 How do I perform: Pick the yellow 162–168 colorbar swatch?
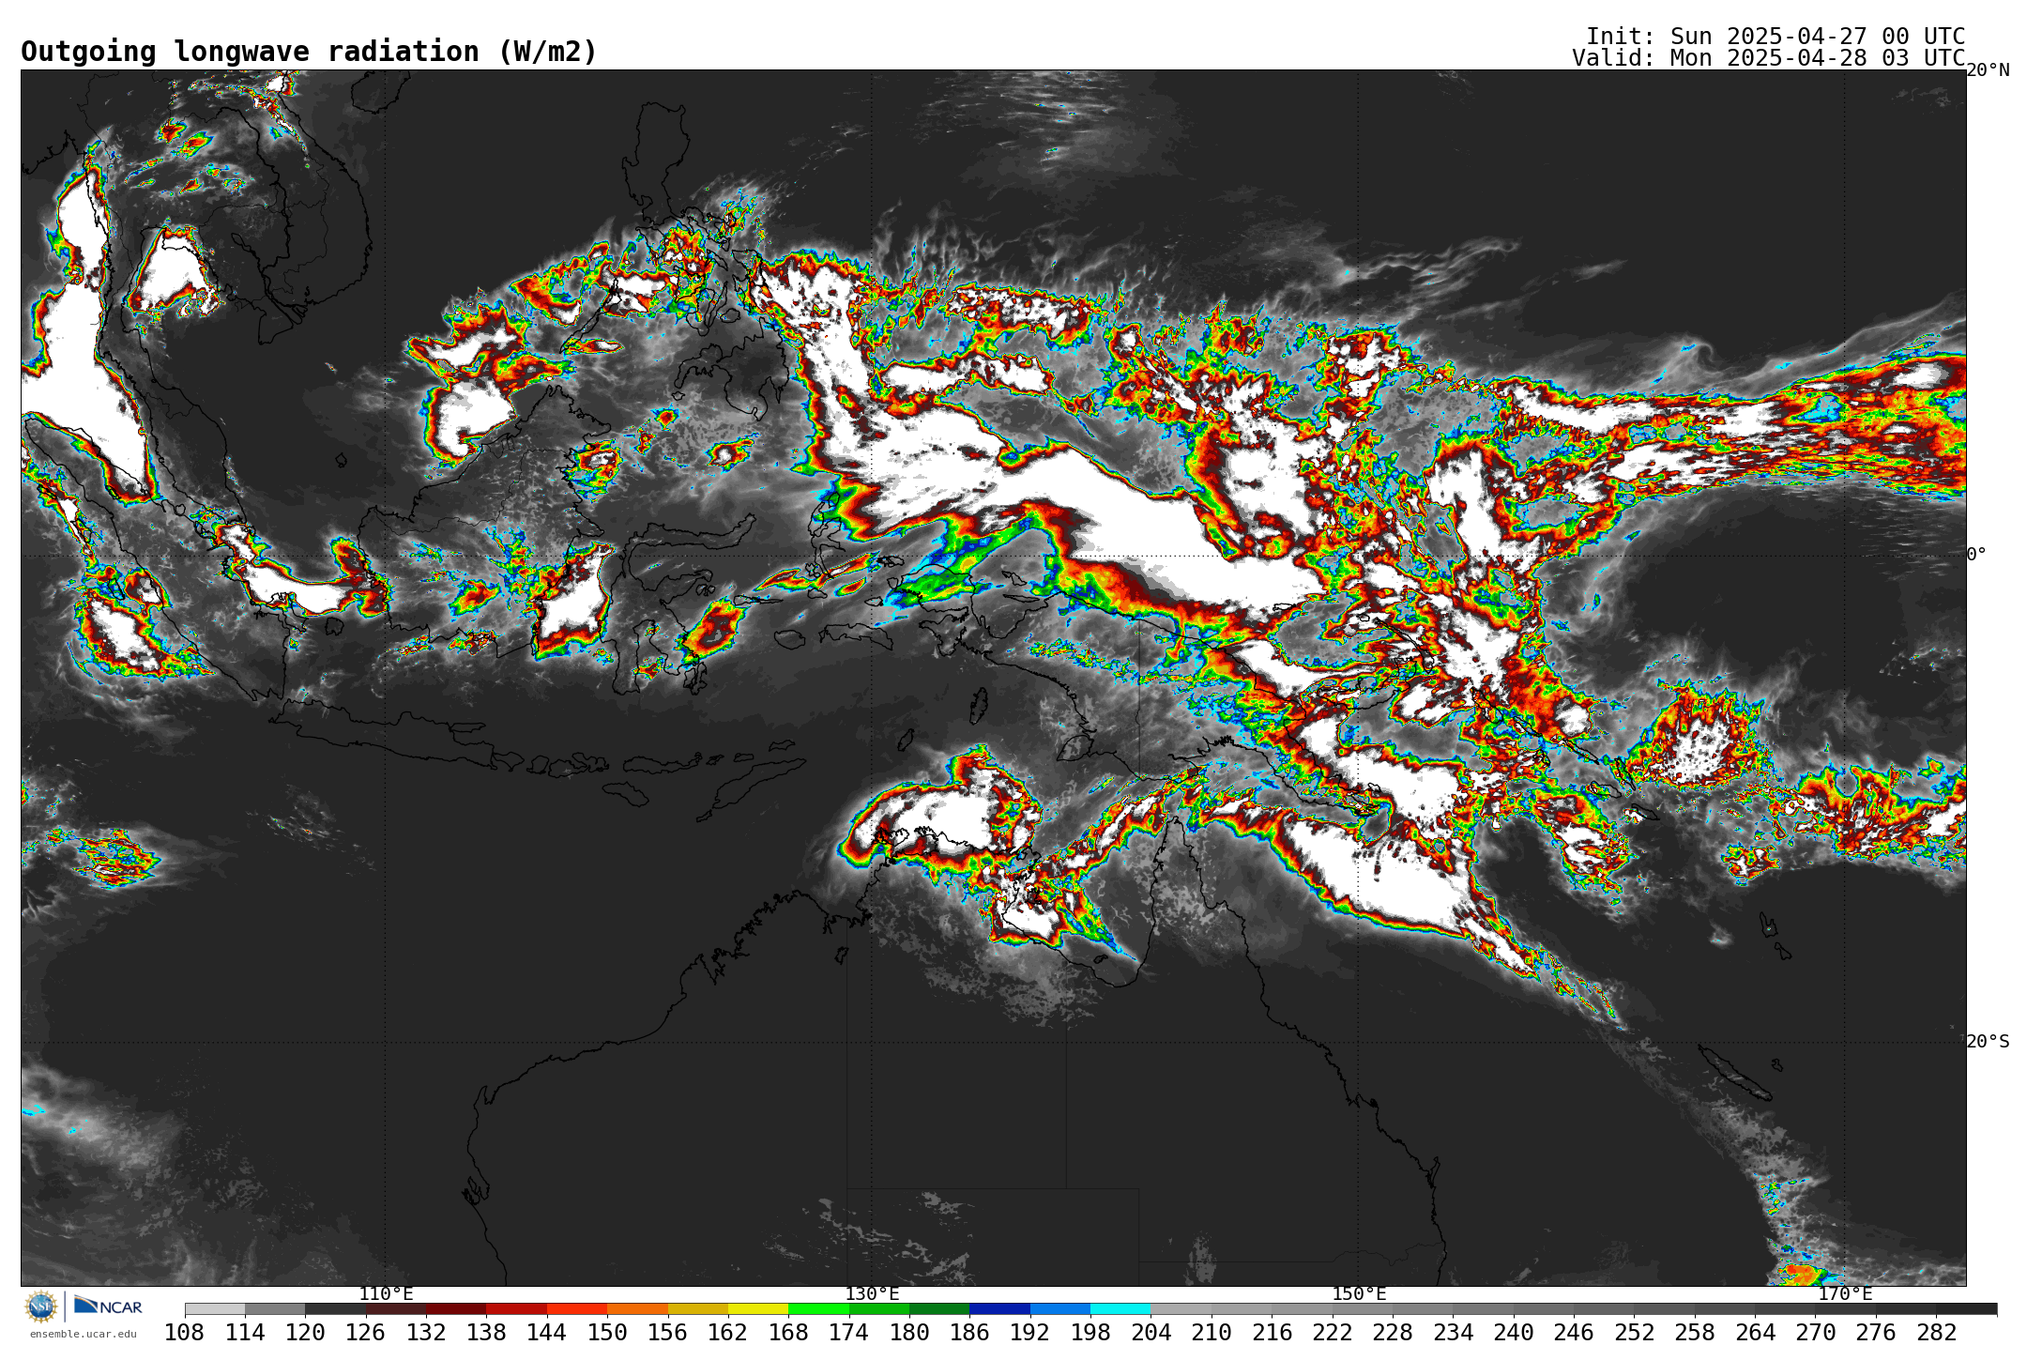tap(758, 1309)
